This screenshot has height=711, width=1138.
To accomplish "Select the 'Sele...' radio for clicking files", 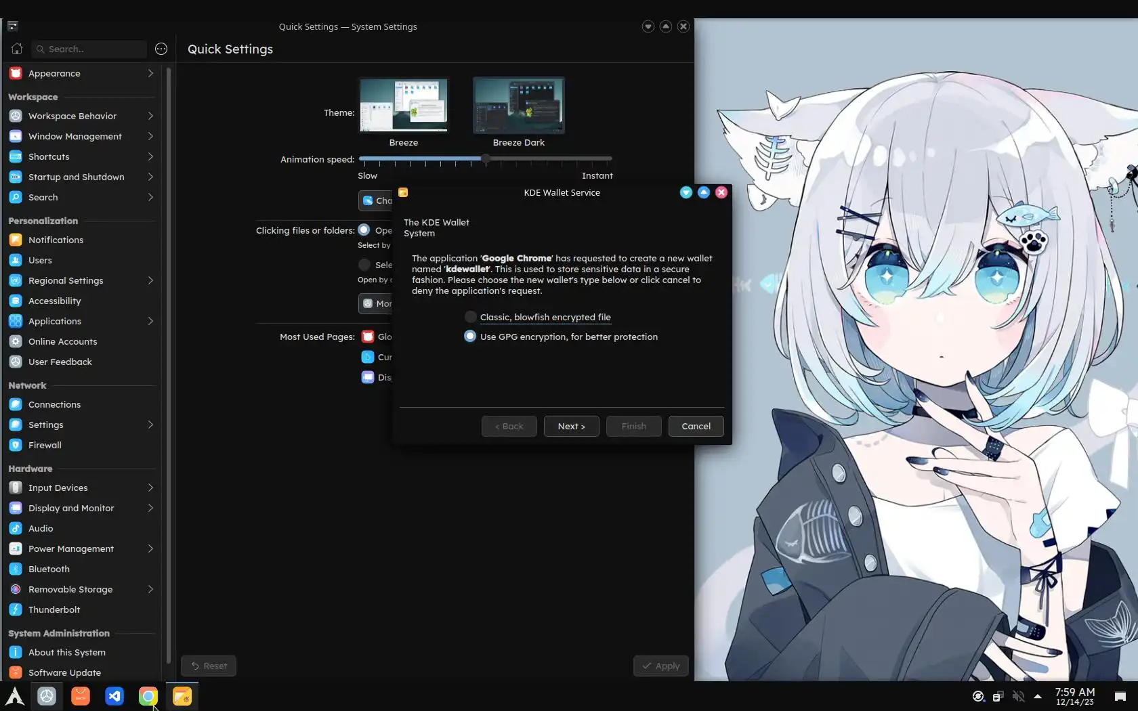I will (364, 265).
